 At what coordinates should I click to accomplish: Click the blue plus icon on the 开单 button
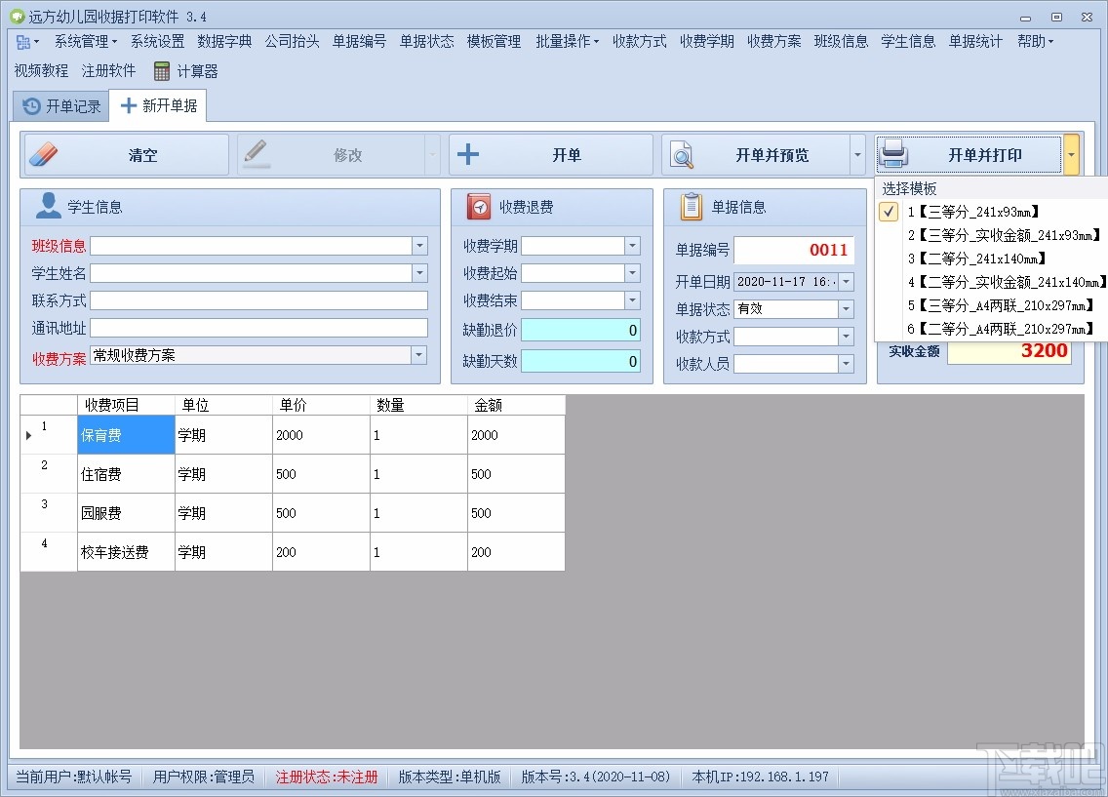click(x=468, y=154)
